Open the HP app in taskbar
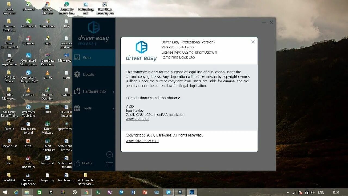Viewport: 348px width, 196px height. (74, 192)
